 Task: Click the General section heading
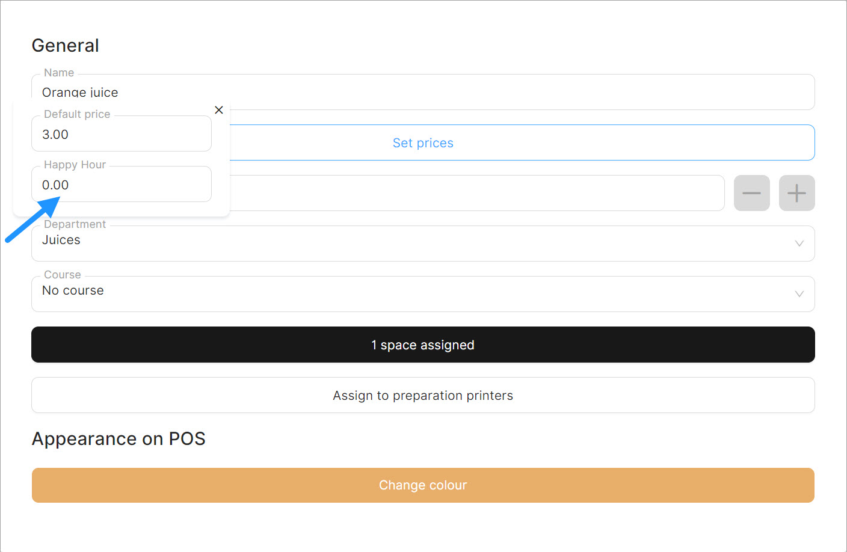pyautogui.click(x=66, y=46)
